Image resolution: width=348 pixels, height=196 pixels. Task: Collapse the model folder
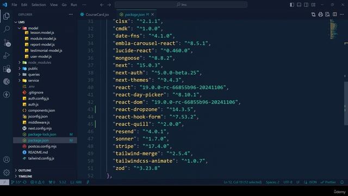coord(20,28)
